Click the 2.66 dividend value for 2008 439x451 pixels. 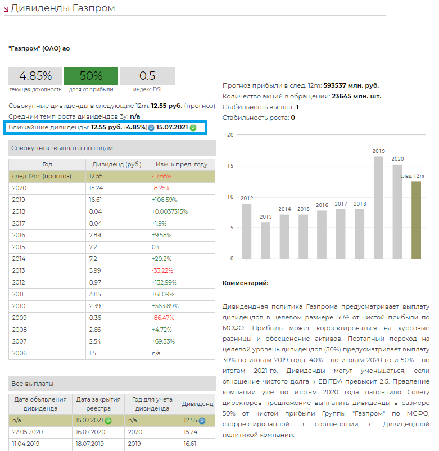click(x=95, y=330)
